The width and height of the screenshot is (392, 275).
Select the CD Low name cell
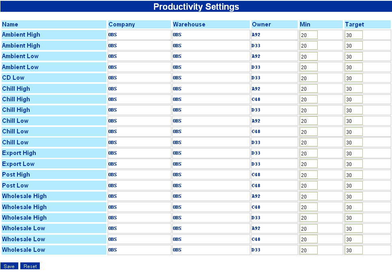[x=54, y=78]
